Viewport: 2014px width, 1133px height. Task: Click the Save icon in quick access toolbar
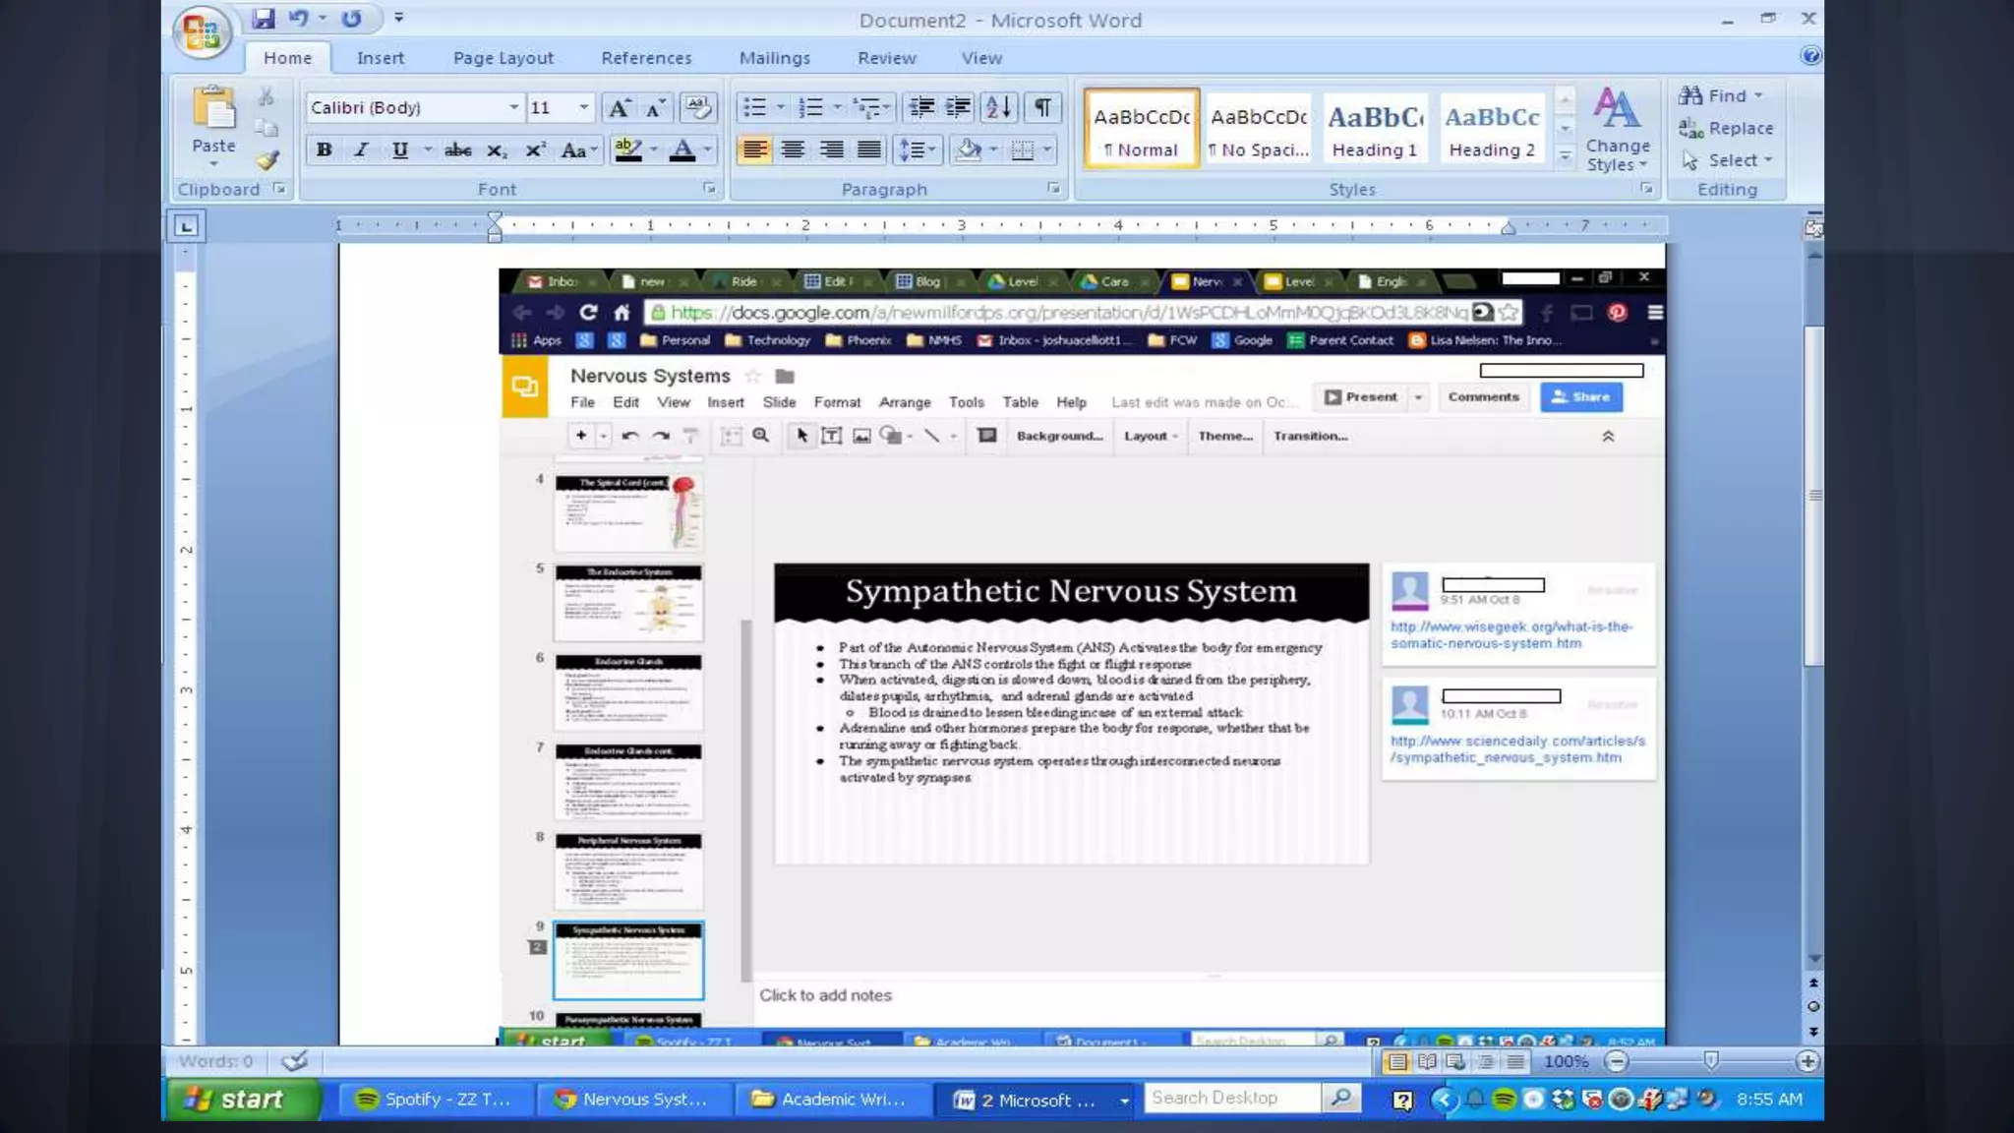pos(263,18)
